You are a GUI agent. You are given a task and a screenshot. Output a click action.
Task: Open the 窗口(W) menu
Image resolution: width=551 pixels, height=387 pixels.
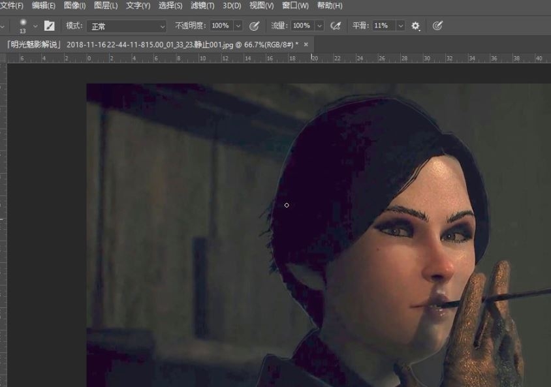pyautogui.click(x=295, y=6)
